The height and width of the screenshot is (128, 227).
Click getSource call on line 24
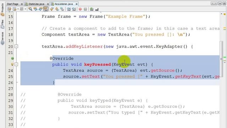162,70
